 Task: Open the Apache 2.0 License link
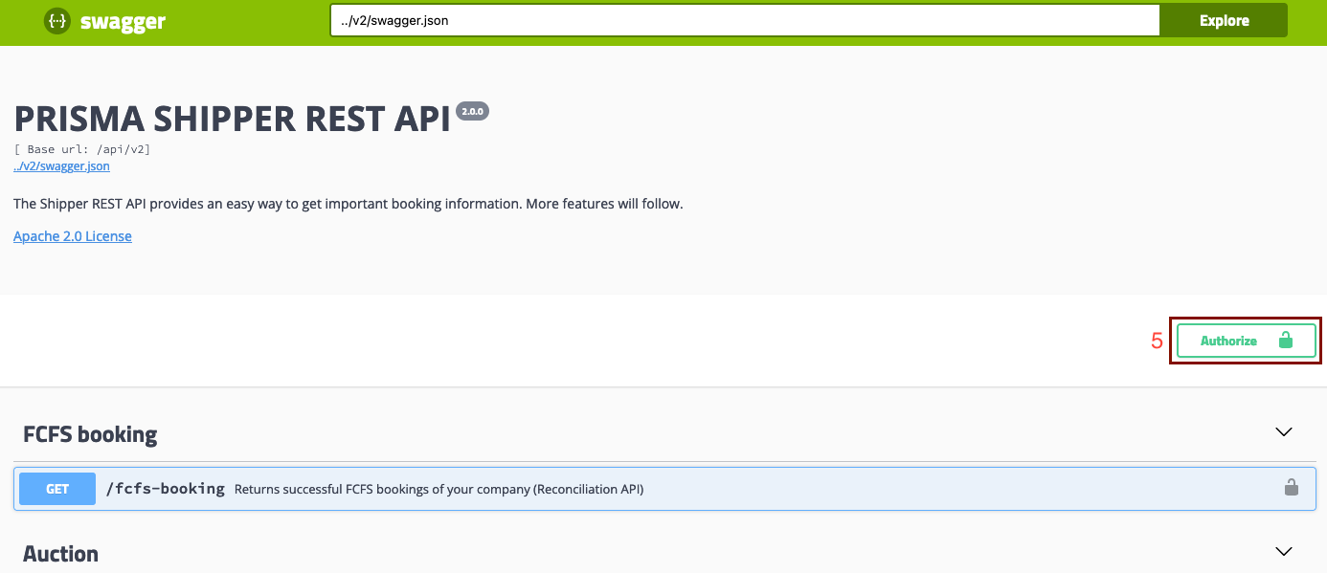tap(73, 236)
